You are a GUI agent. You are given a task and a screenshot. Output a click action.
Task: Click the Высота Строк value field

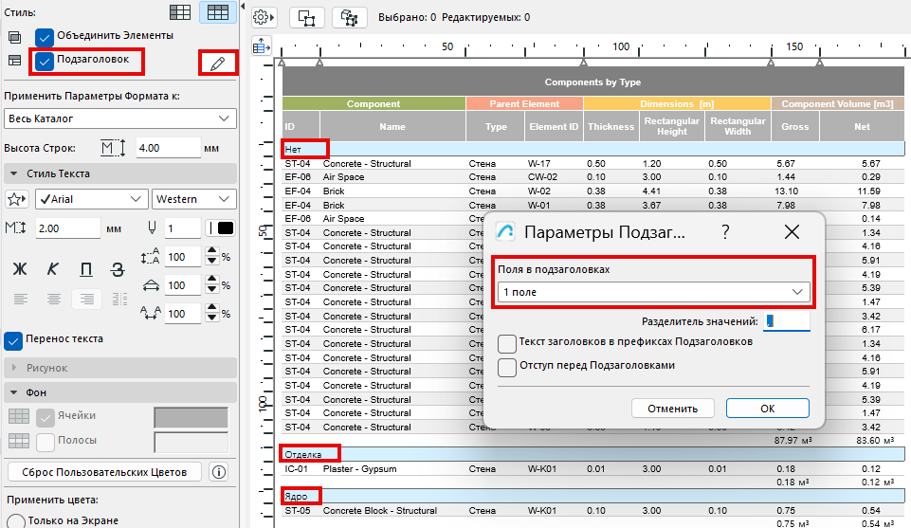(167, 148)
